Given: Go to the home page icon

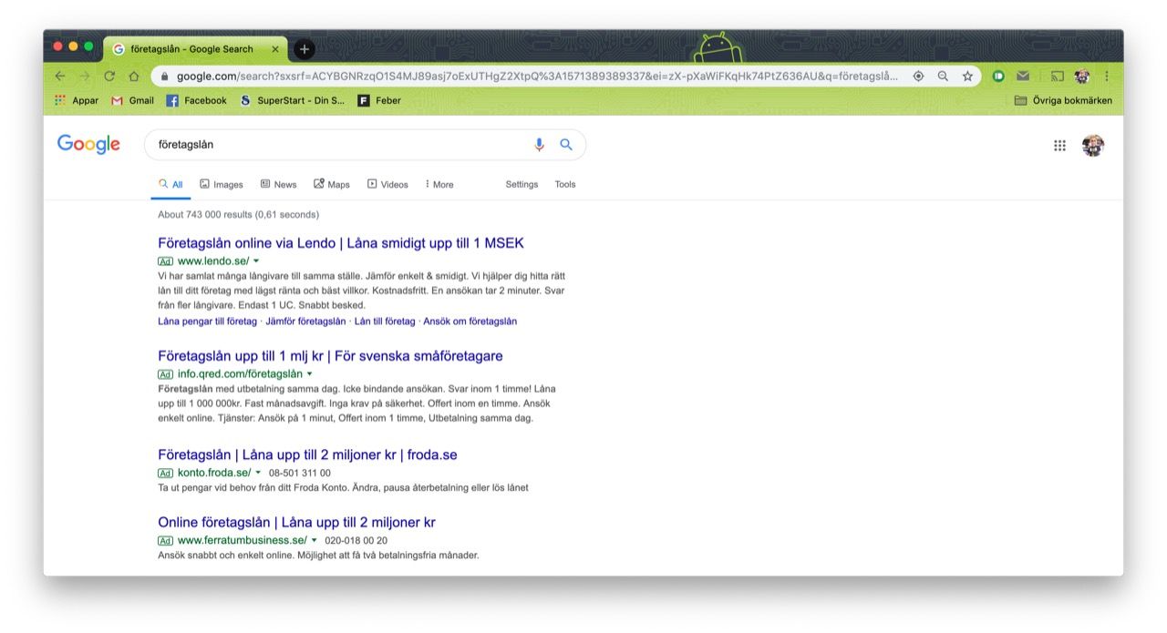Looking at the screenshot, I should (x=134, y=77).
